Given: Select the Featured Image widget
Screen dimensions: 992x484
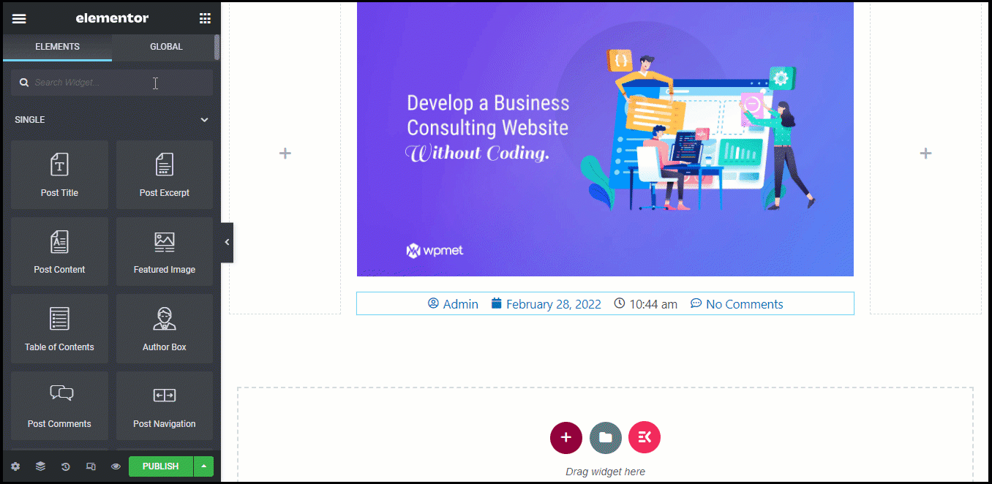Looking at the screenshot, I should pyautogui.click(x=165, y=252).
